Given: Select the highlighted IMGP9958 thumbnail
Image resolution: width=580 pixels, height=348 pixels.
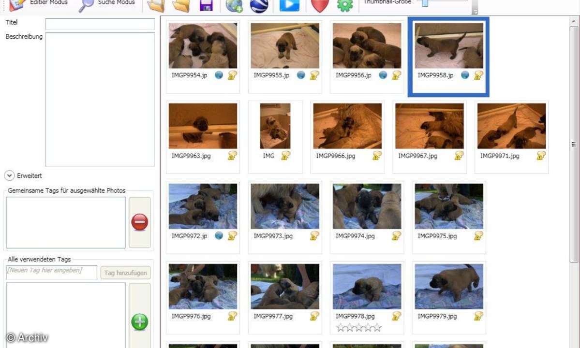Looking at the screenshot, I should 449,45.
